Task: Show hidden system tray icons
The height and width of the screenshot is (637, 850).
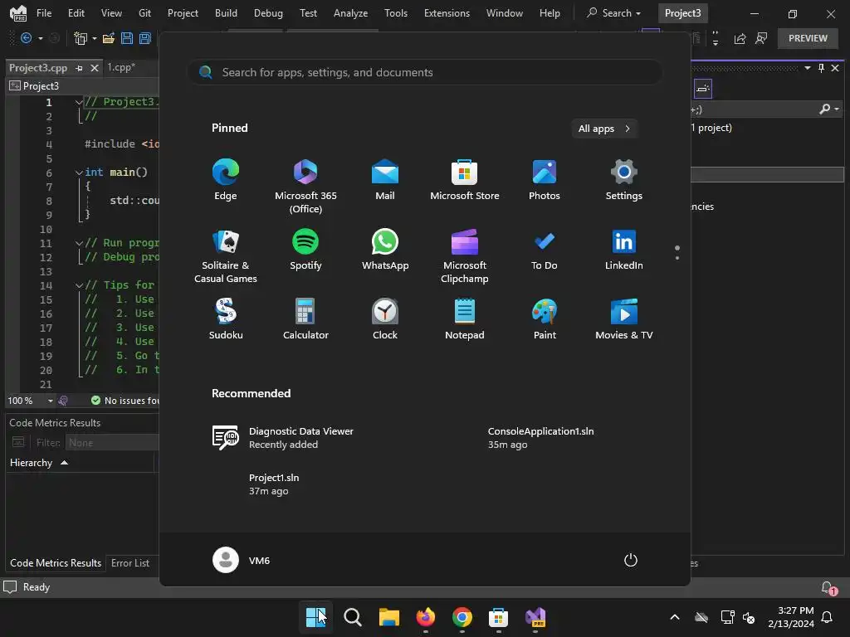Action: (675, 617)
